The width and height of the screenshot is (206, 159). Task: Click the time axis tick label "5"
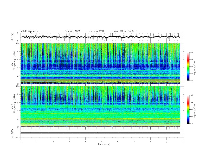[102, 142]
